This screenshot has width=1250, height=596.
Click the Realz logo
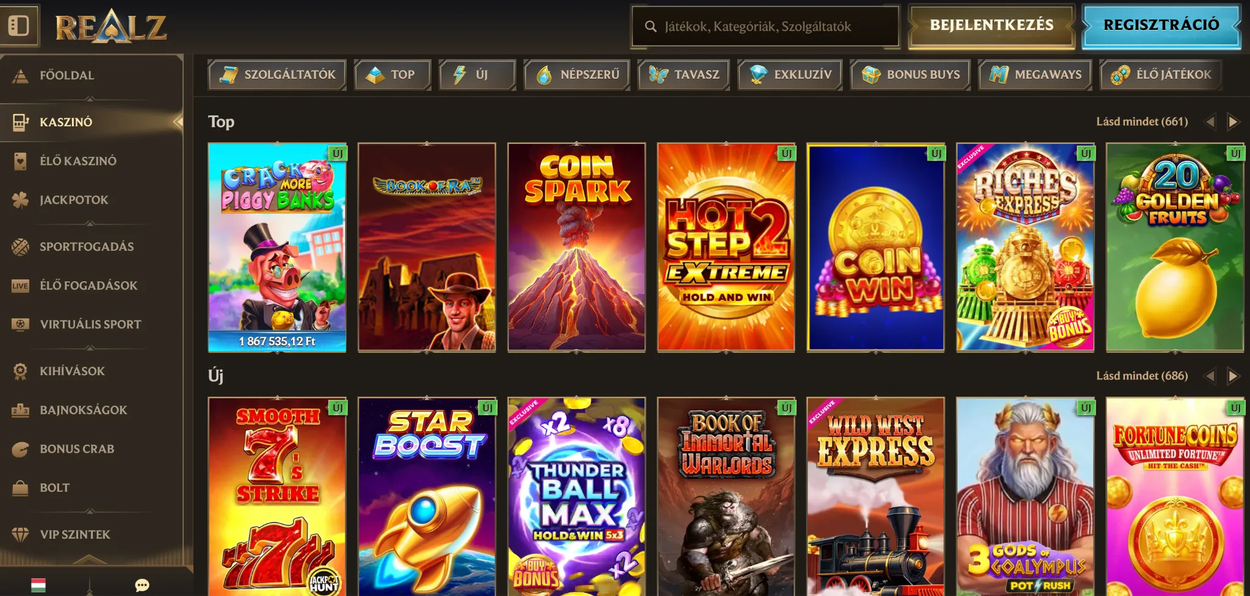110,27
